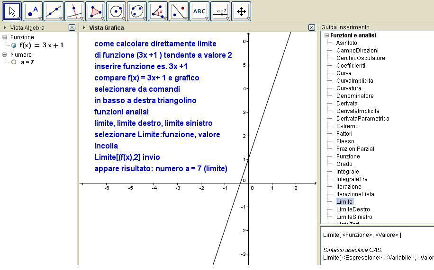The height and width of the screenshot is (270, 434).
Task: Open the Angle tool dropdown arrow
Action: [x=165, y=18]
